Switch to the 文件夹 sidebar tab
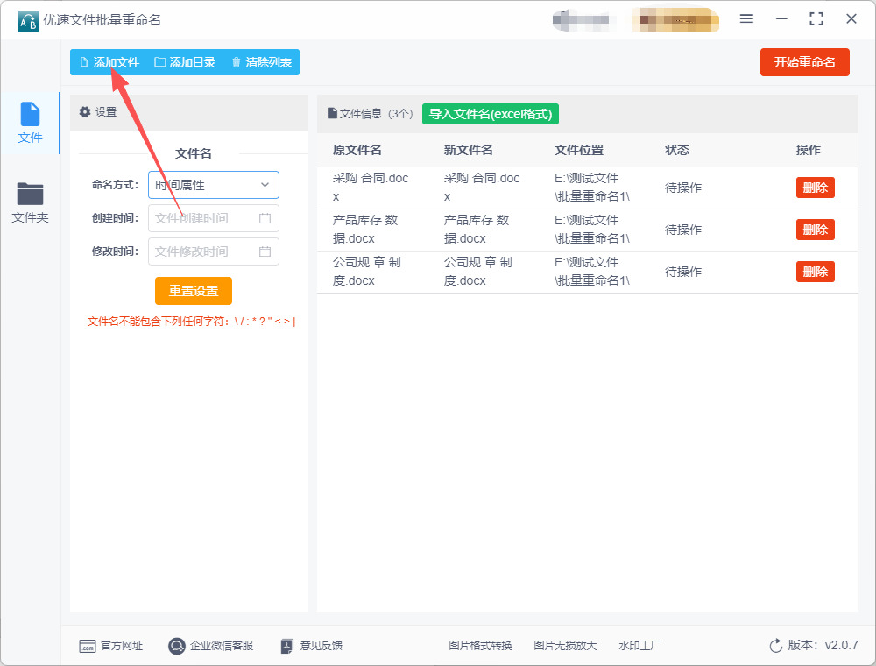Image resolution: width=876 pixels, height=666 pixels. pyautogui.click(x=30, y=202)
